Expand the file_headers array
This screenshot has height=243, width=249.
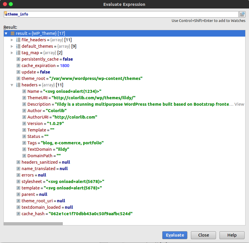click(12, 40)
